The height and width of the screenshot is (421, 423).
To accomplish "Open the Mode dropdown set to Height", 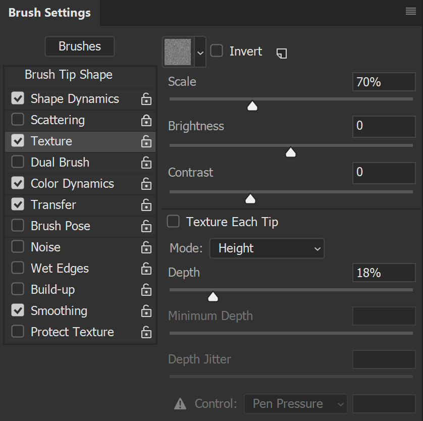I will (267, 248).
